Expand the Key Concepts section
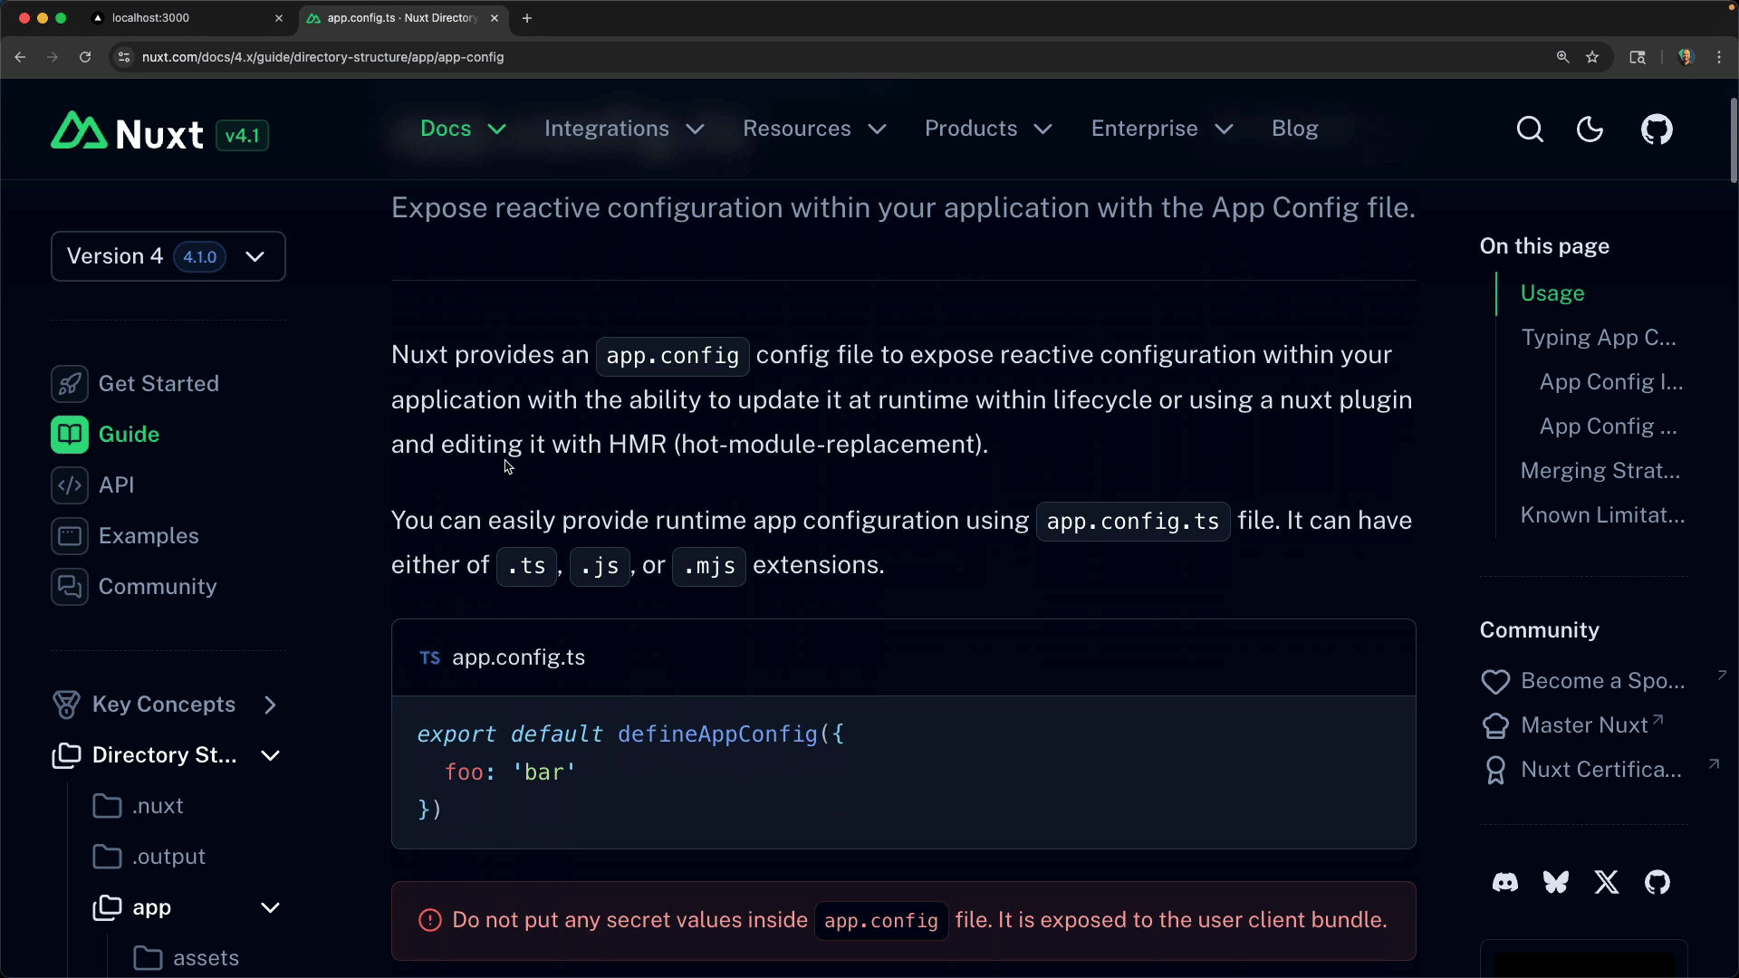This screenshot has height=978, width=1739. [269, 705]
